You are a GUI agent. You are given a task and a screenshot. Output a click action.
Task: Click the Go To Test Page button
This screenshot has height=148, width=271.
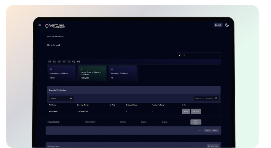click(x=196, y=122)
